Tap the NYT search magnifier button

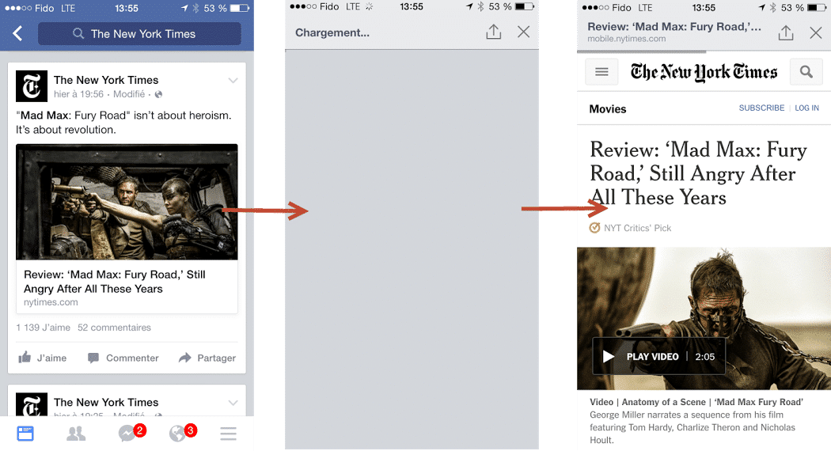coord(806,72)
